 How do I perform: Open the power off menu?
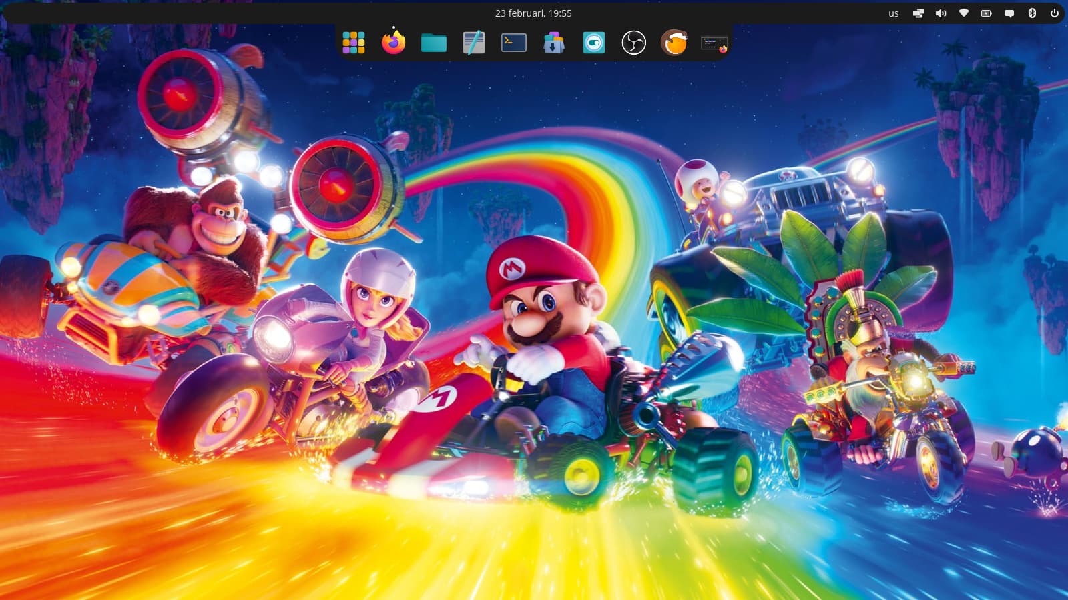pos(1055,13)
